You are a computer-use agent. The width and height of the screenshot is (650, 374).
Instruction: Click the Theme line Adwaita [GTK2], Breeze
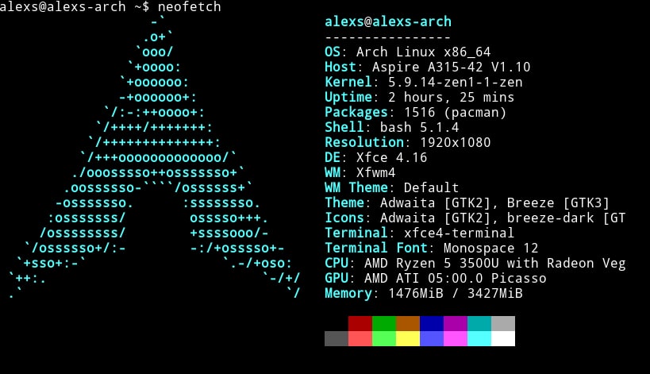(x=467, y=202)
